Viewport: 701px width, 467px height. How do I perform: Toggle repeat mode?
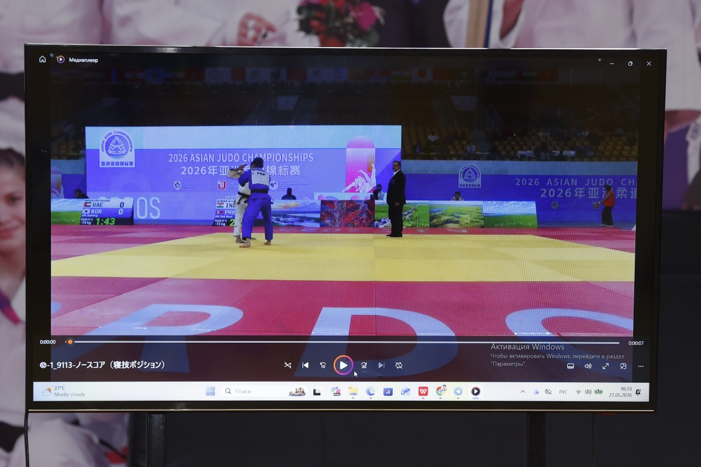point(399,365)
